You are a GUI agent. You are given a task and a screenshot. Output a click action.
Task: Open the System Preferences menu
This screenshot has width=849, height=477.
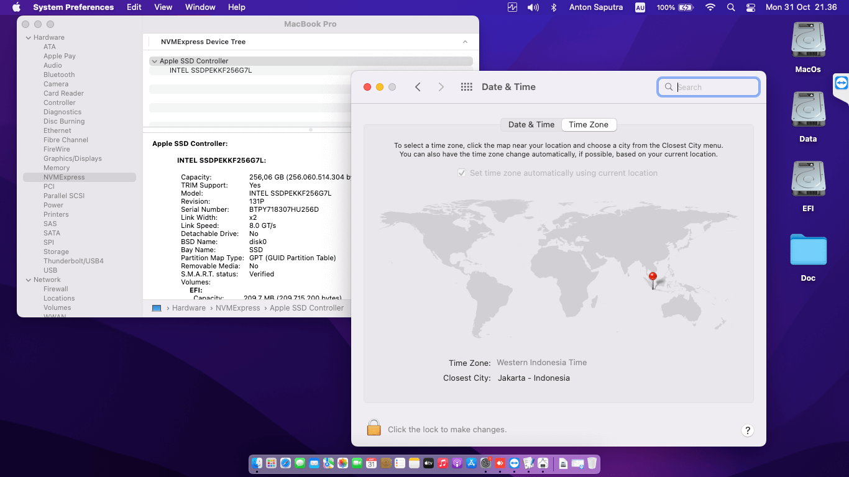(73, 7)
